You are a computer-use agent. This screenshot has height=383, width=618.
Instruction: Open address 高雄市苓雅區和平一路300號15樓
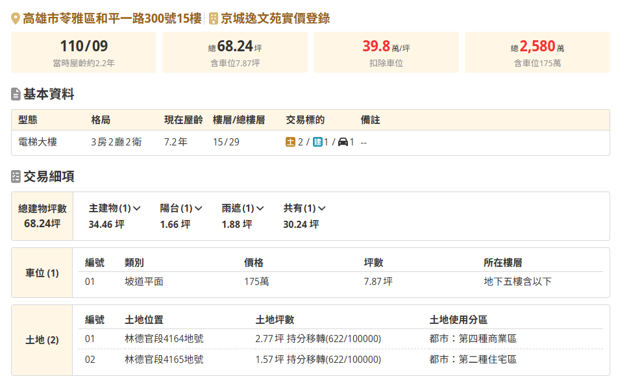pyautogui.click(x=112, y=19)
